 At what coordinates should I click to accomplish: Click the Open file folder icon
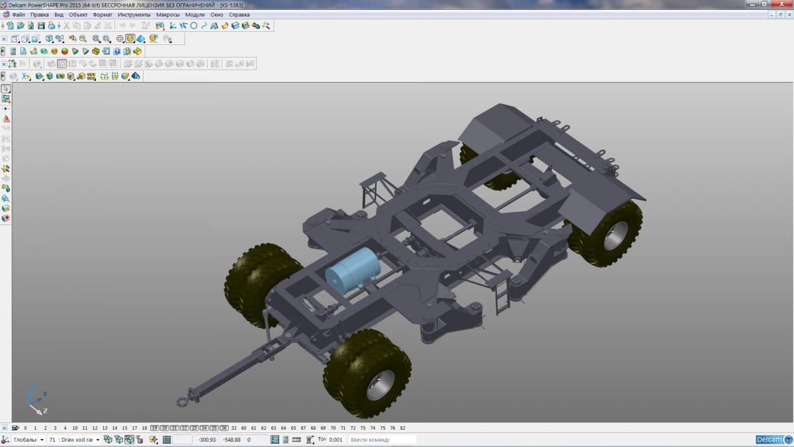[x=21, y=25]
